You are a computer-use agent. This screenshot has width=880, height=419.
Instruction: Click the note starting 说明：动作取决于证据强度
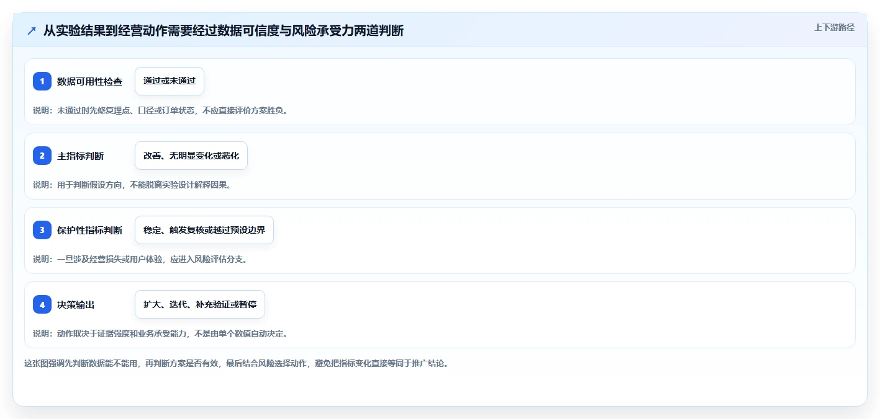click(160, 333)
